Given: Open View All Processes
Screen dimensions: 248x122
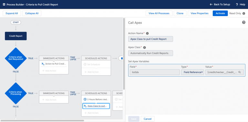Looking at the screenshot, I should pyautogui.click(x=159, y=14).
